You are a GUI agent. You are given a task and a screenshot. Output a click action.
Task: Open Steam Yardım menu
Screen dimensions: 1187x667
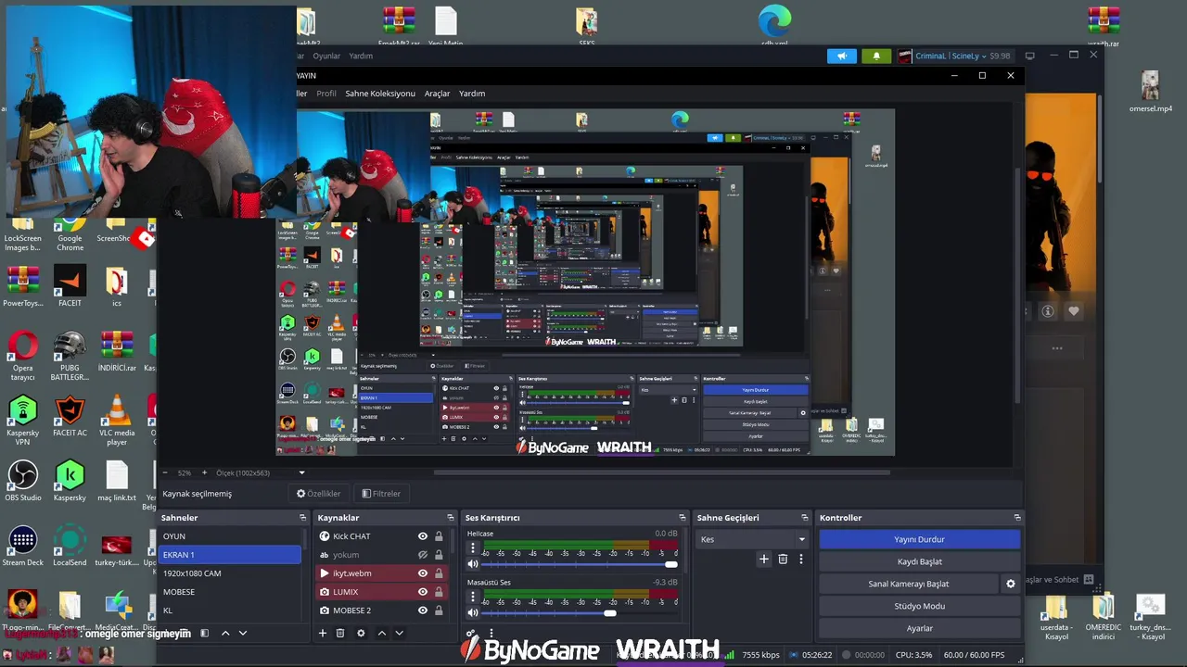pos(361,56)
